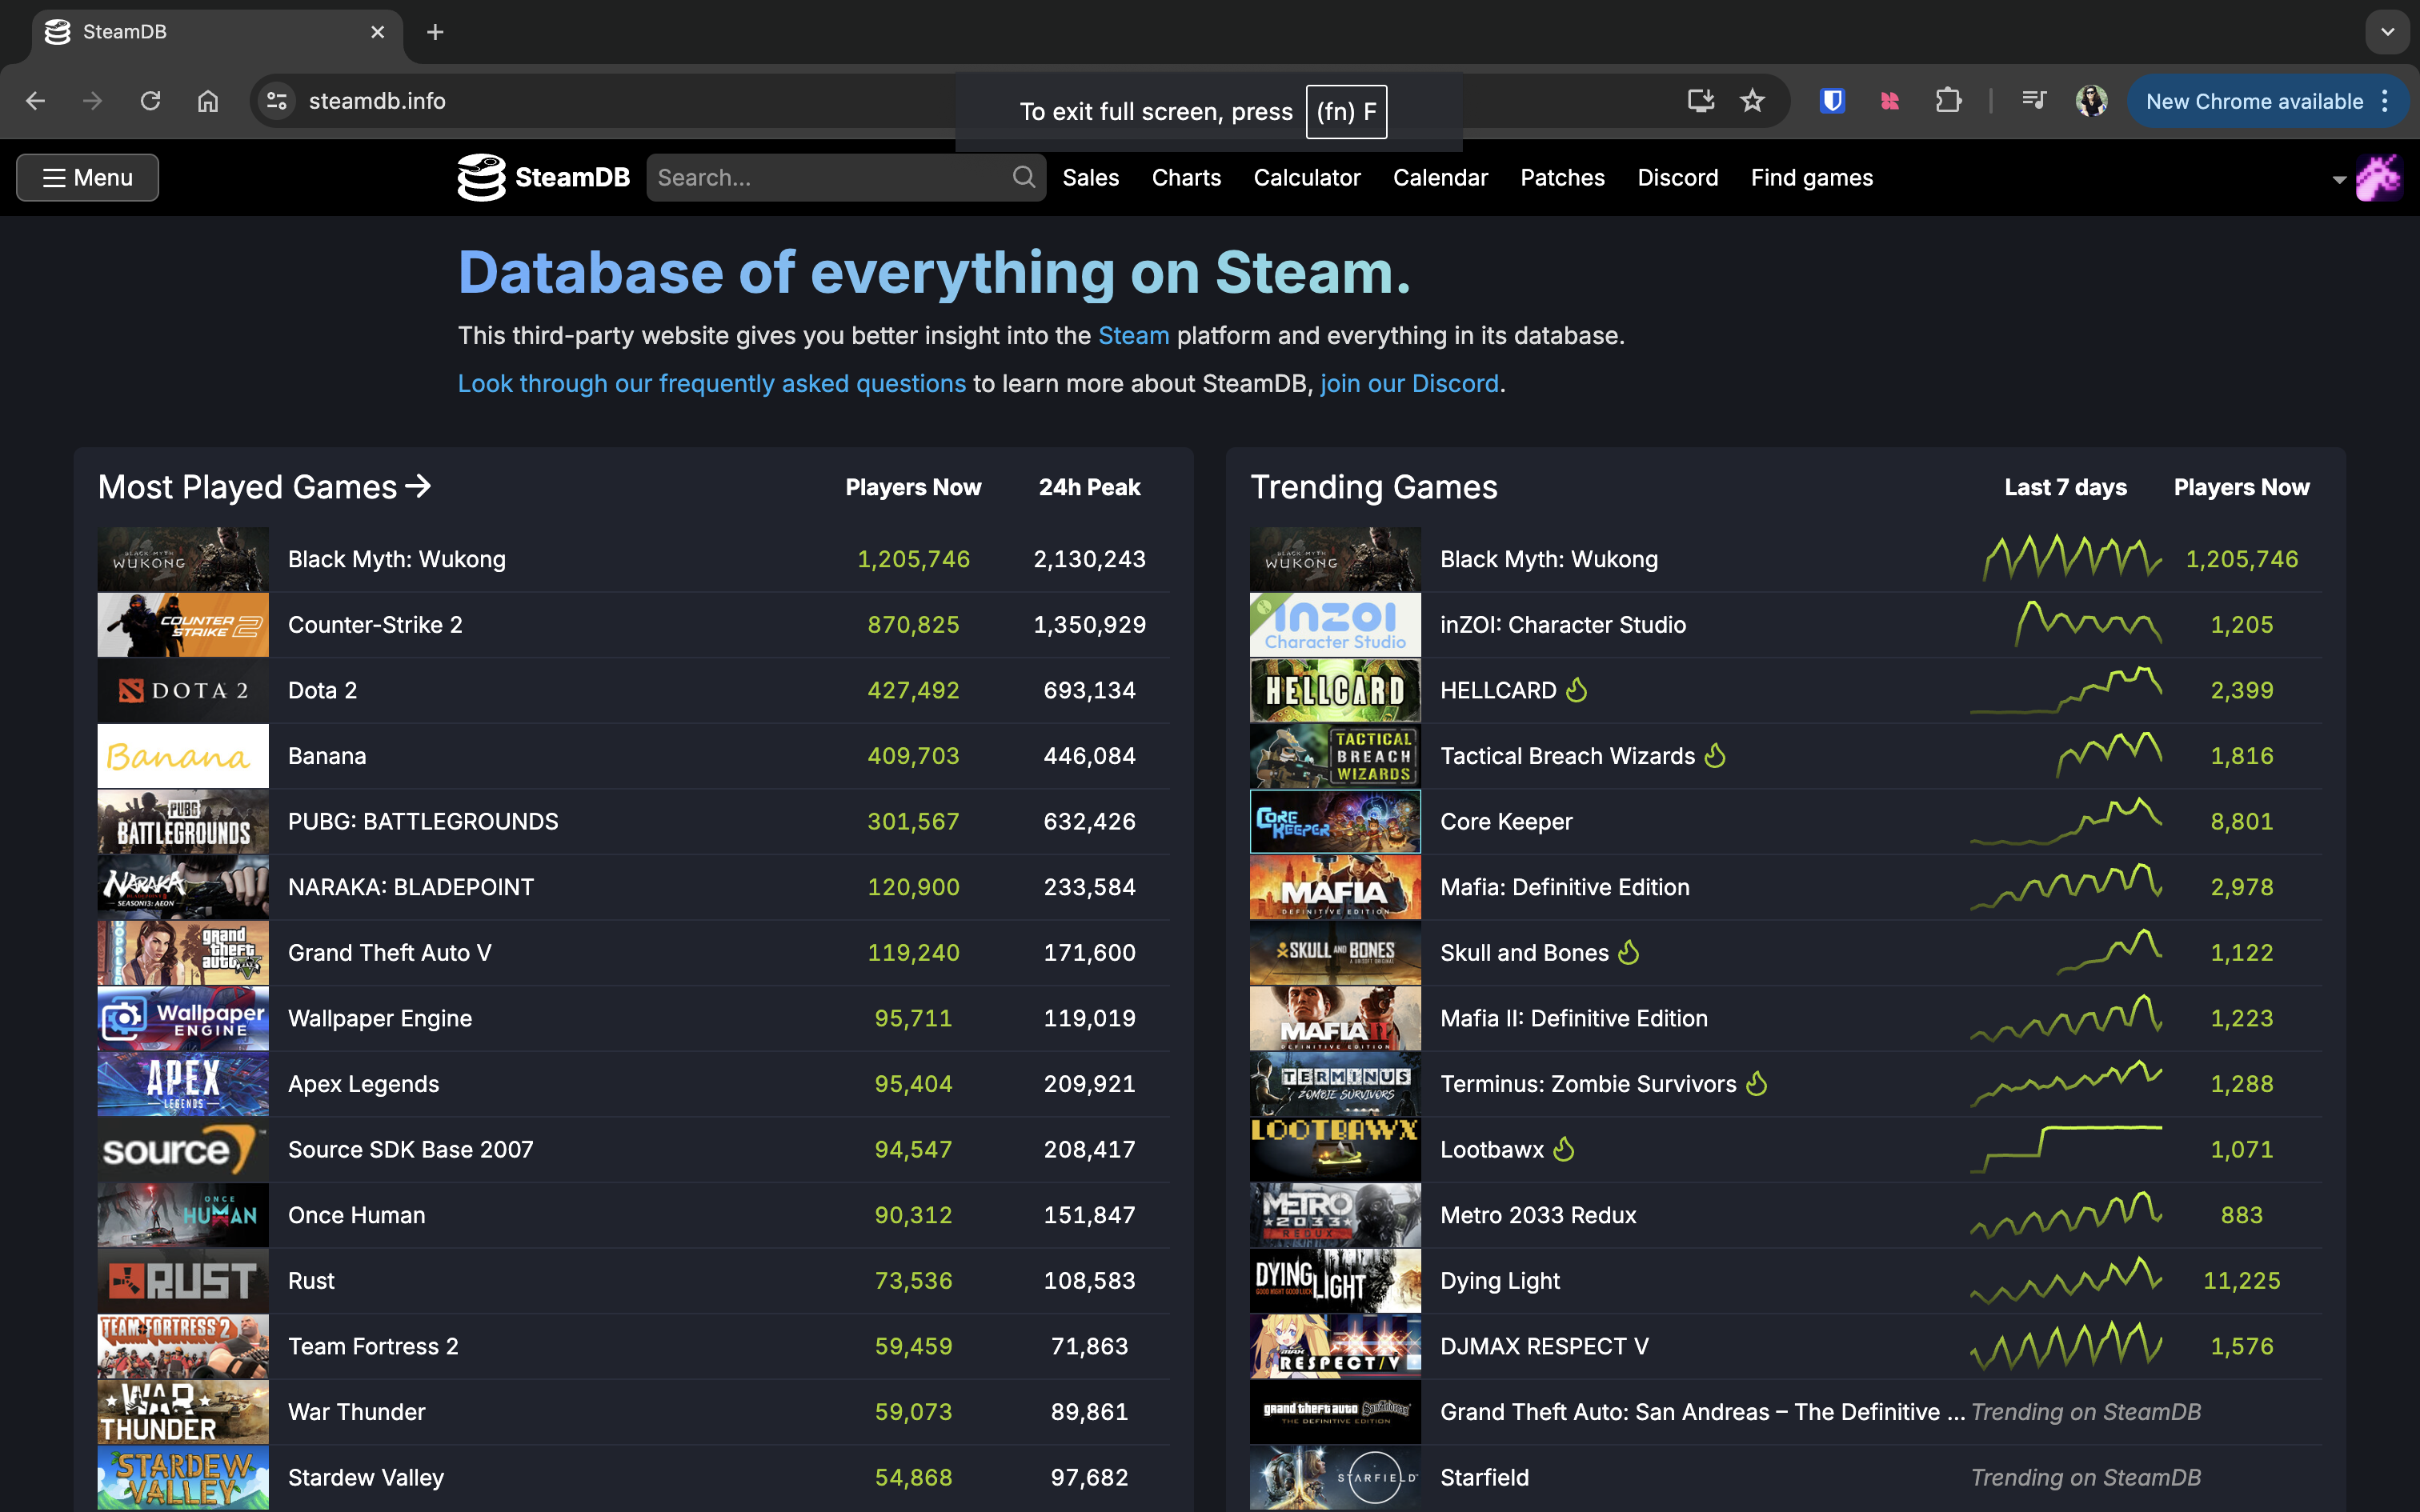Open Banana game thumbnail

183,755
